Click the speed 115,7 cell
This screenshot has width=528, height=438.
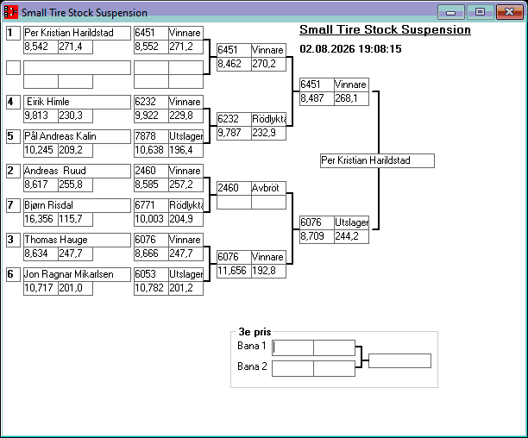(x=75, y=219)
